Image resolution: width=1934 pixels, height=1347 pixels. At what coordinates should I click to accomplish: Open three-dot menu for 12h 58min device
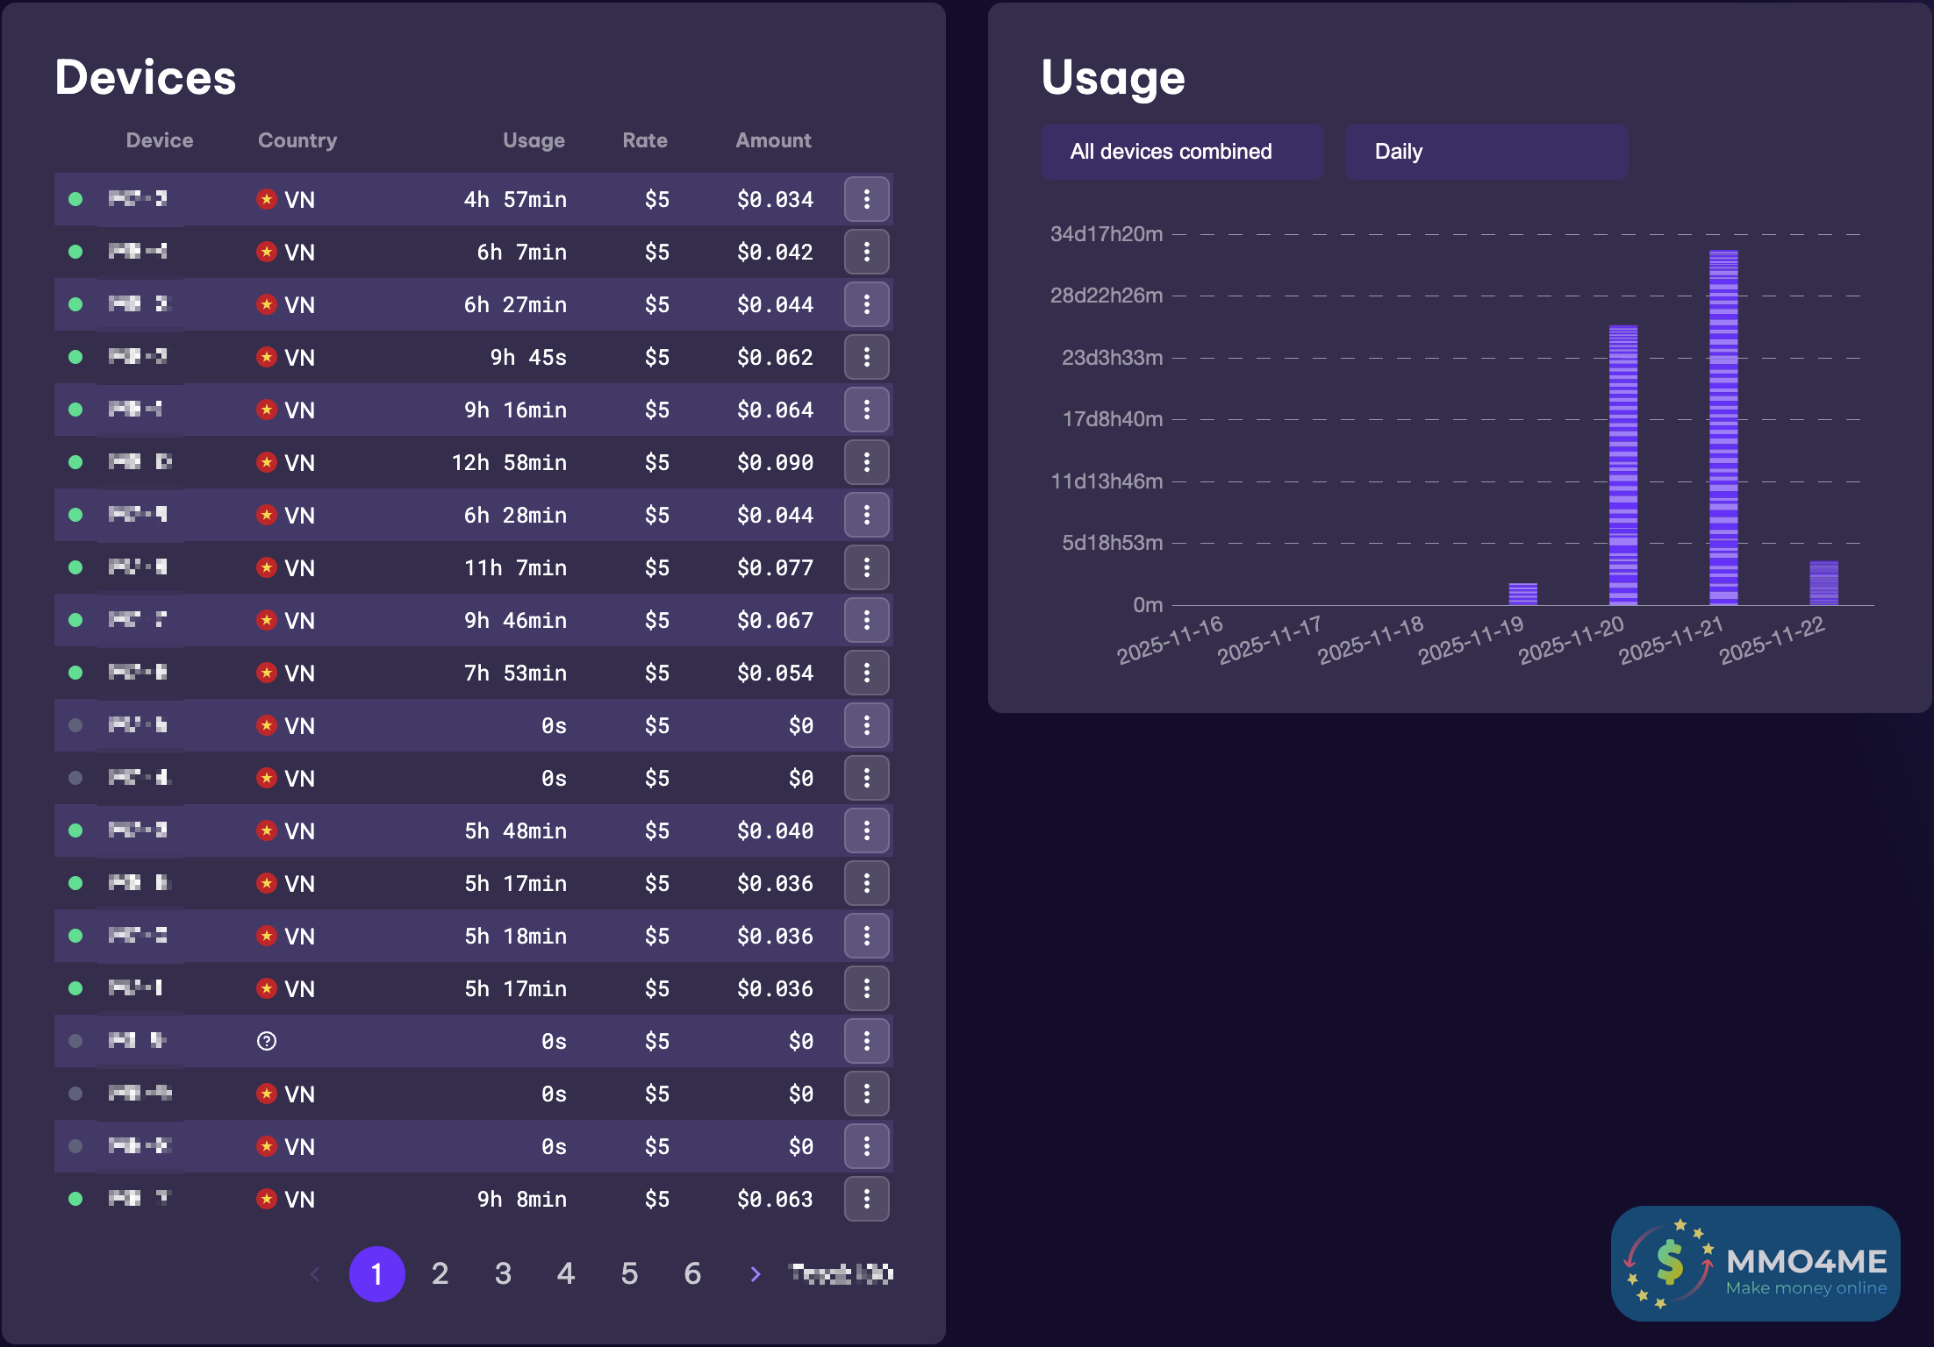pos(866,462)
